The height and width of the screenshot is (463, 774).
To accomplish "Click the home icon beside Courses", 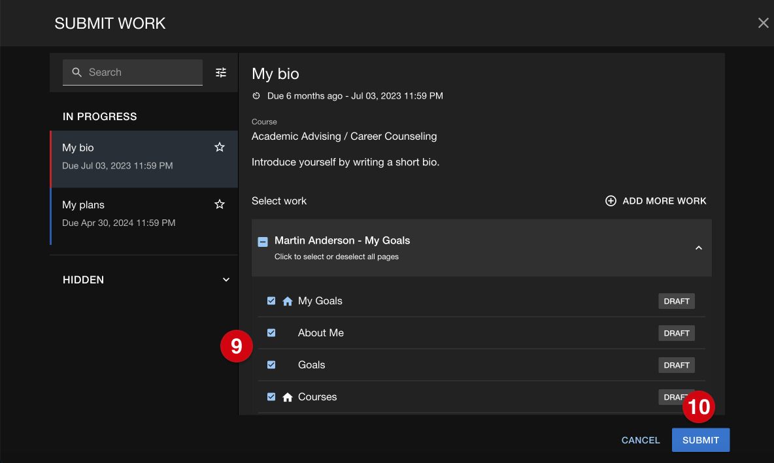I will click(x=287, y=397).
